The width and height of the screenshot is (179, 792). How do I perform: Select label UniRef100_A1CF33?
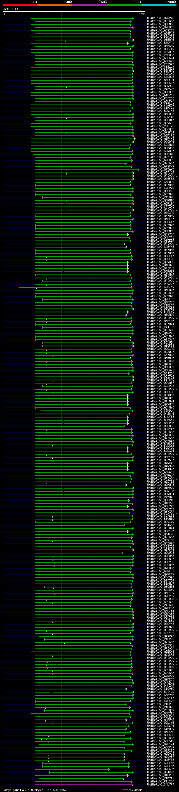click(x=161, y=346)
